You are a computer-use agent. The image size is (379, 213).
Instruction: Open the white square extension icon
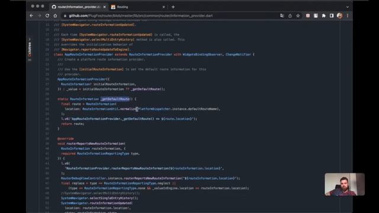pos(316,16)
